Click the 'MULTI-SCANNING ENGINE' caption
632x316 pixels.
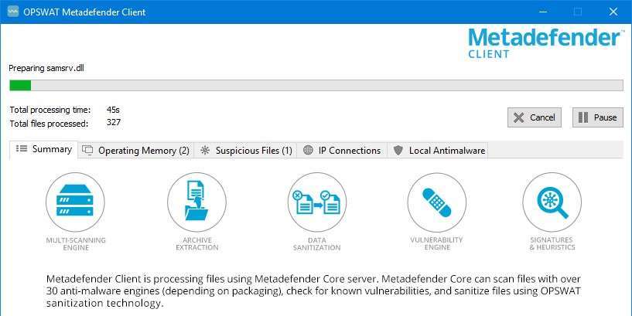pyautogui.click(x=76, y=244)
